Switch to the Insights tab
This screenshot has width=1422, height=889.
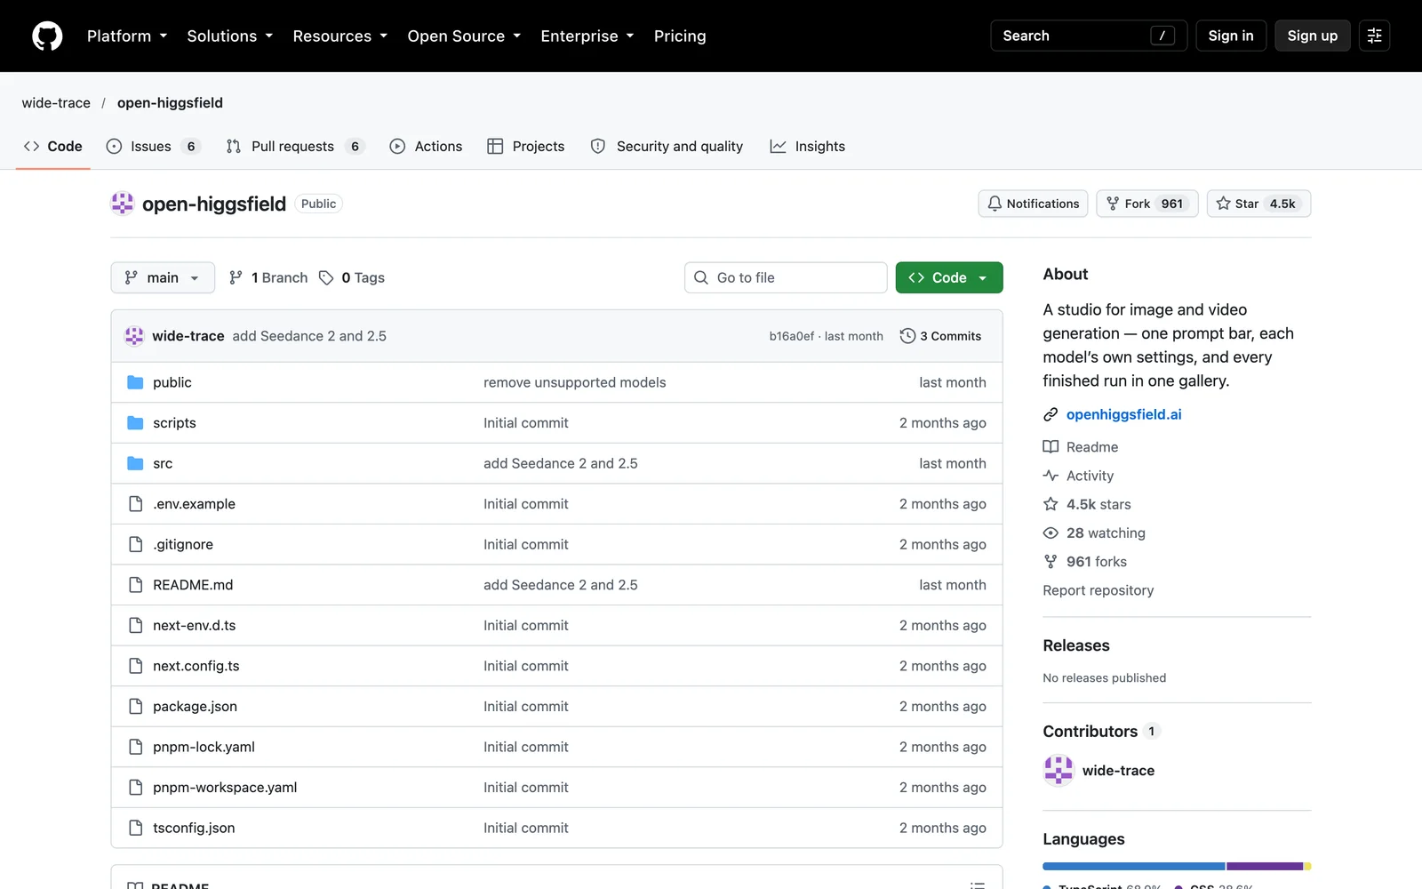click(x=808, y=147)
